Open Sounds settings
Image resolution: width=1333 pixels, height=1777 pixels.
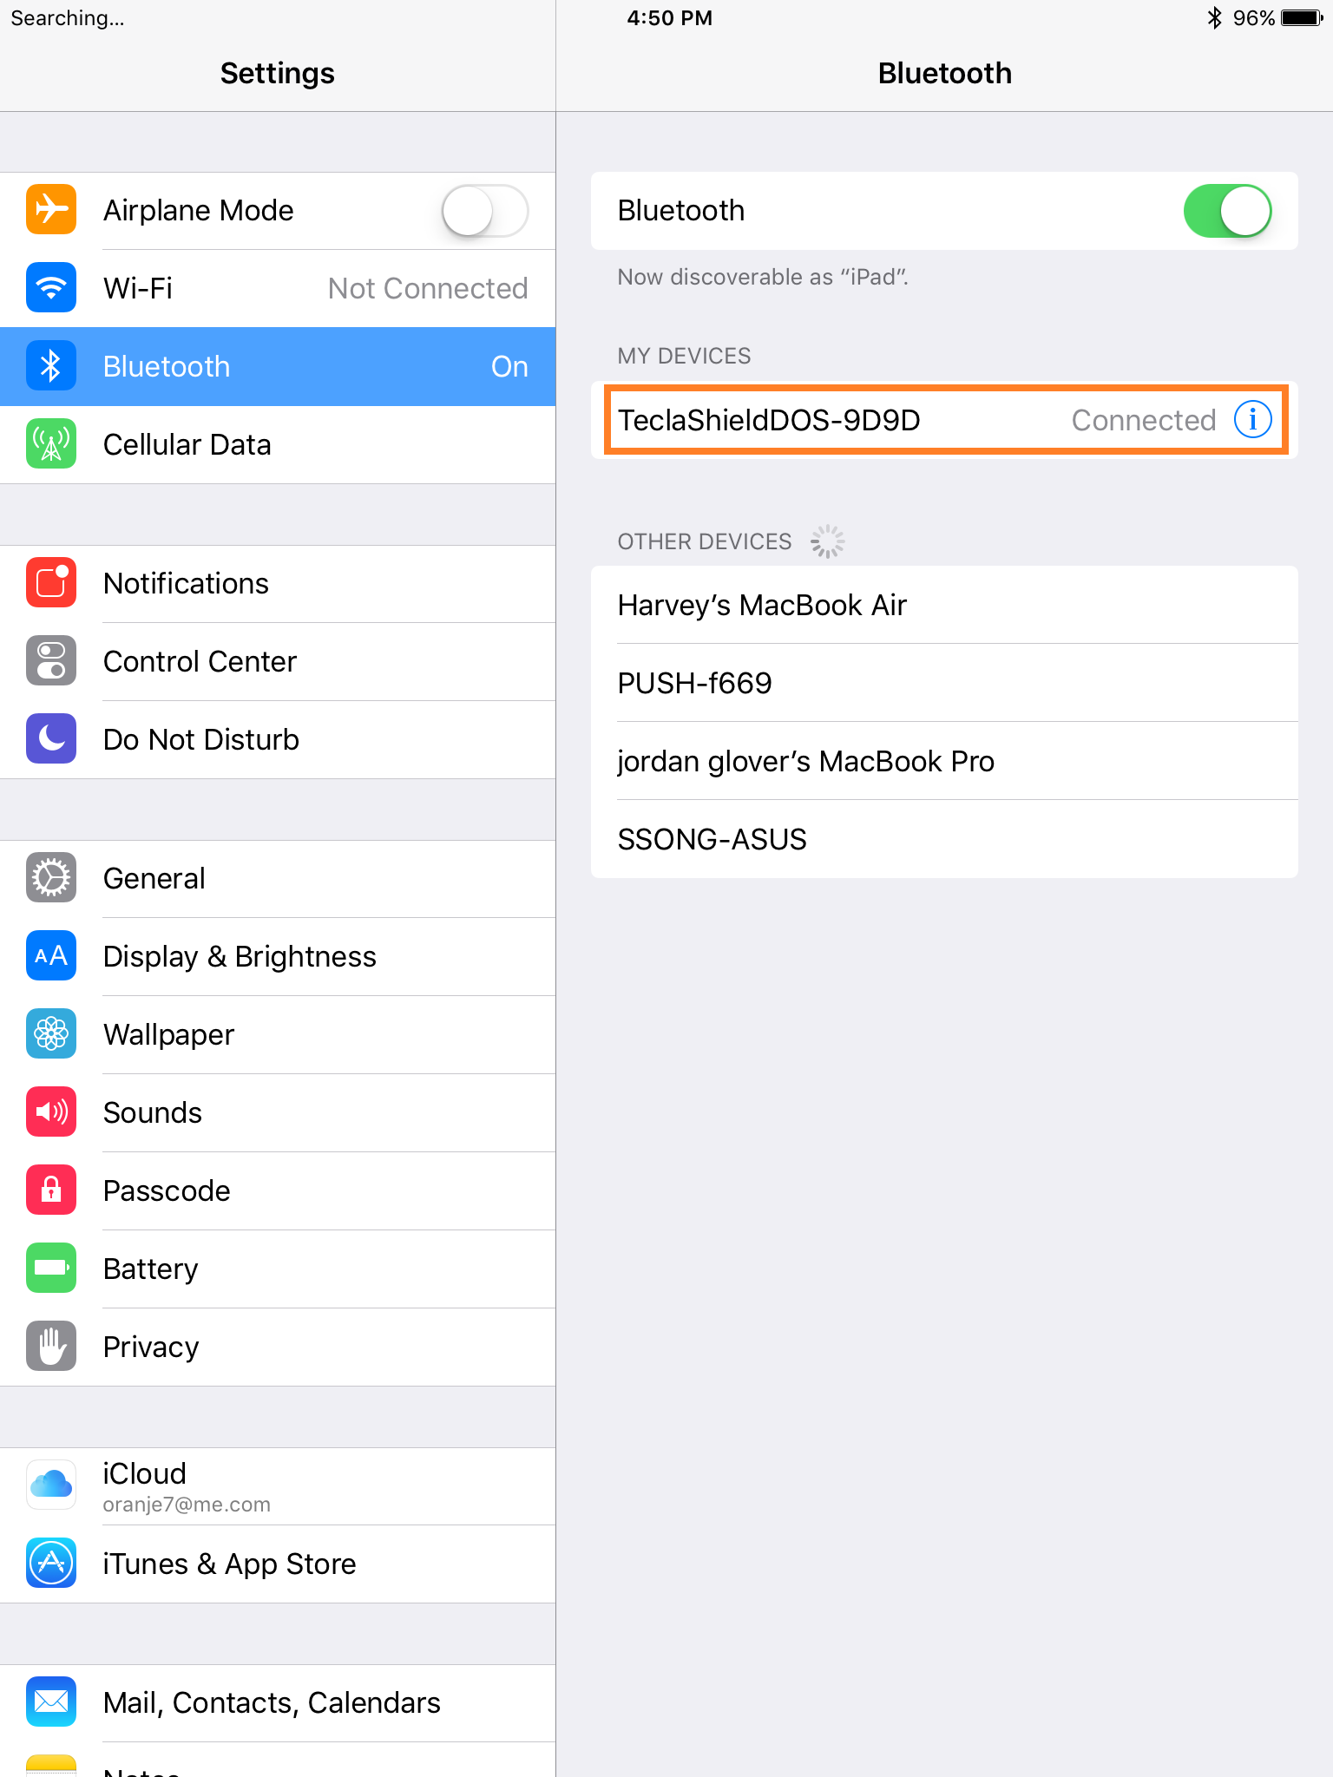(x=278, y=1112)
